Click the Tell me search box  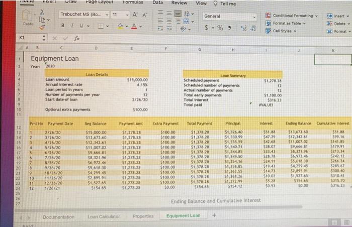coord(225,4)
